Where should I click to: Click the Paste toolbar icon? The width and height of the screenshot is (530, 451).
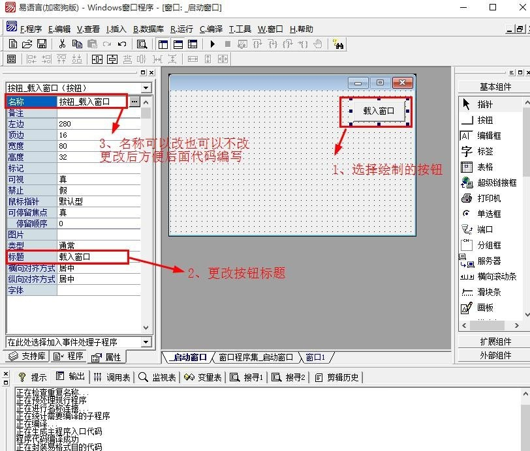(92, 44)
